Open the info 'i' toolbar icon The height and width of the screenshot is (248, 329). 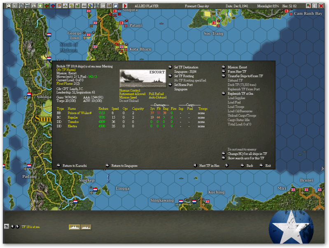pyautogui.click(x=34, y=6)
